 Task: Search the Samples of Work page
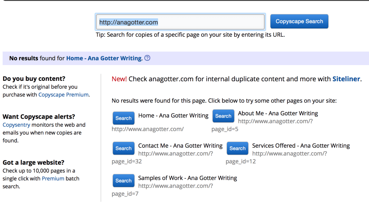click(124, 181)
